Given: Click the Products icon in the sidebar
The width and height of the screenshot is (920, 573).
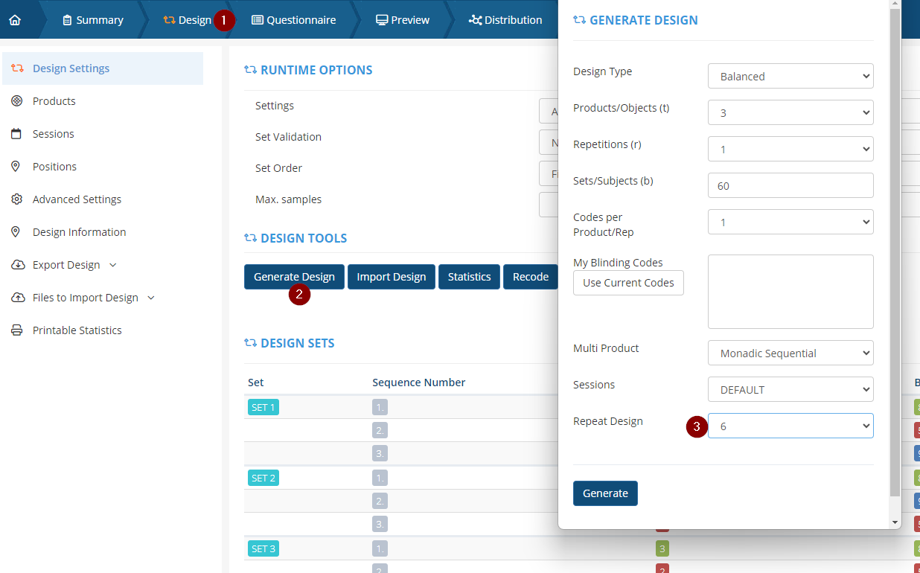Looking at the screenshot, I should click(16, 101).
